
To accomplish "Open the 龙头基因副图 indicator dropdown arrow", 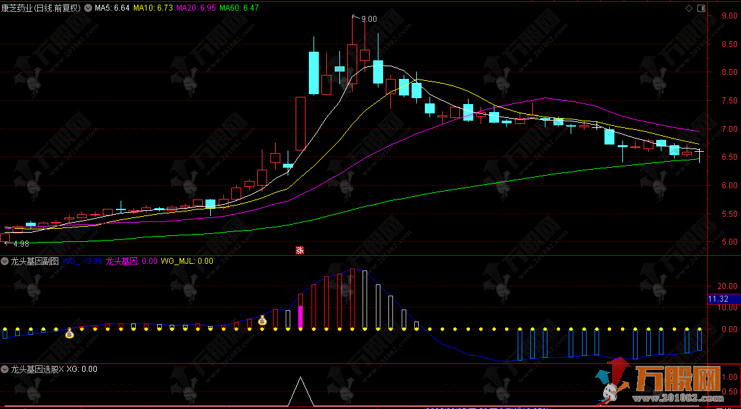I will click(x=5, y=262).
